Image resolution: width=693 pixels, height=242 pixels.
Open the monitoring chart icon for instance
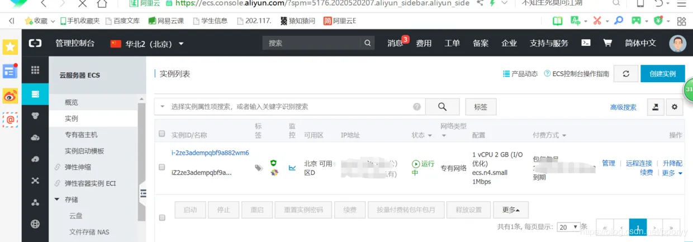pyautogui.click(x=292, y=167)
